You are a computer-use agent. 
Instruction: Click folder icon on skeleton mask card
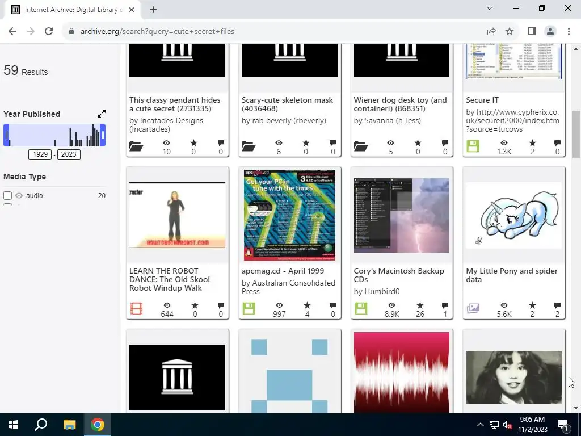click(x=249, y=146)
